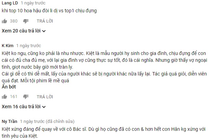Click the chevron beside Xem 20 câu trả lời
The width and height of the screenshot is (211, 140).
44,31
